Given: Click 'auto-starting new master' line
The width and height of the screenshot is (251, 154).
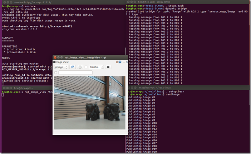Looking at the screenshot, I should pyautogui.click(x=20, y=64).
